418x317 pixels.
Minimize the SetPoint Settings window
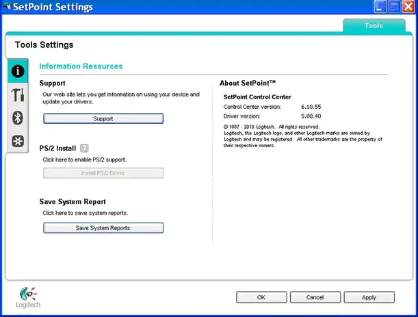(x=380, y=7)
